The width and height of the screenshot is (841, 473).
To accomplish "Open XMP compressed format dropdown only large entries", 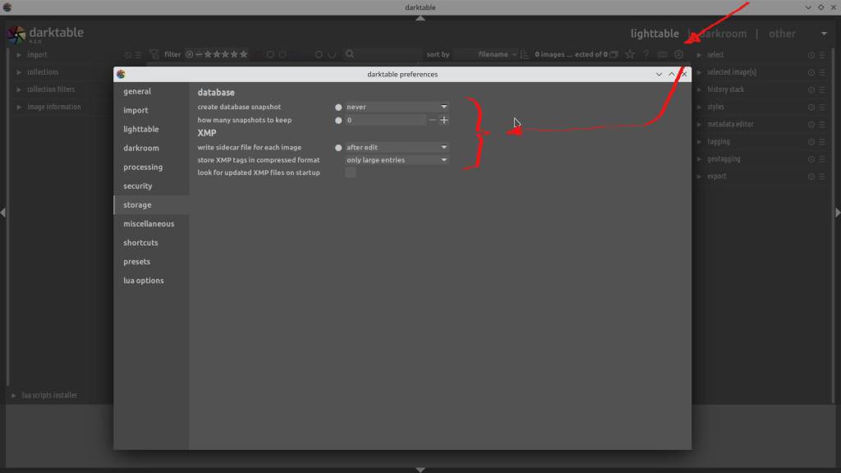I will [397, 160].
